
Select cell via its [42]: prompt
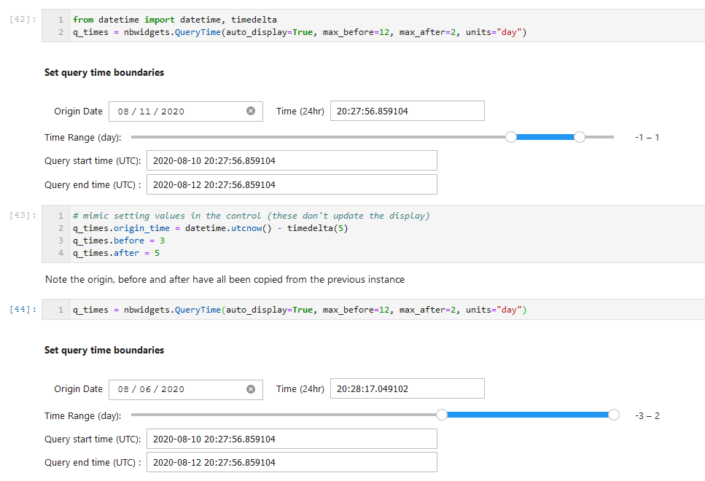(23, 20)
